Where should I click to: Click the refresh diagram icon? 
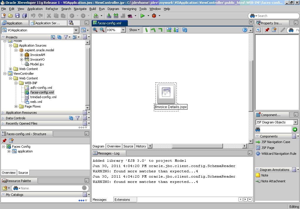[x=185, y=30]
